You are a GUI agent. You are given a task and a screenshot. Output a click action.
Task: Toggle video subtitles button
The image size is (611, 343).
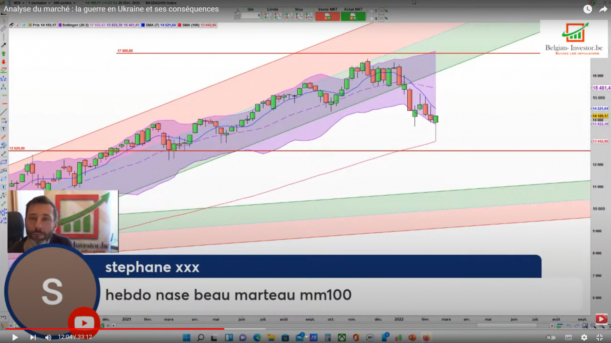tap(568, 337)
